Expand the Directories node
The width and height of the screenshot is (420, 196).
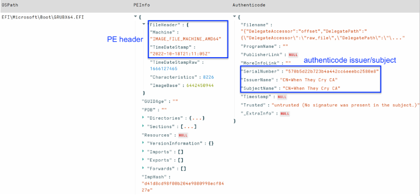pos(144,118)
